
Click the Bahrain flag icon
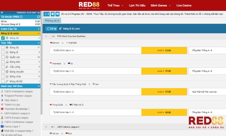click(51, 43)
